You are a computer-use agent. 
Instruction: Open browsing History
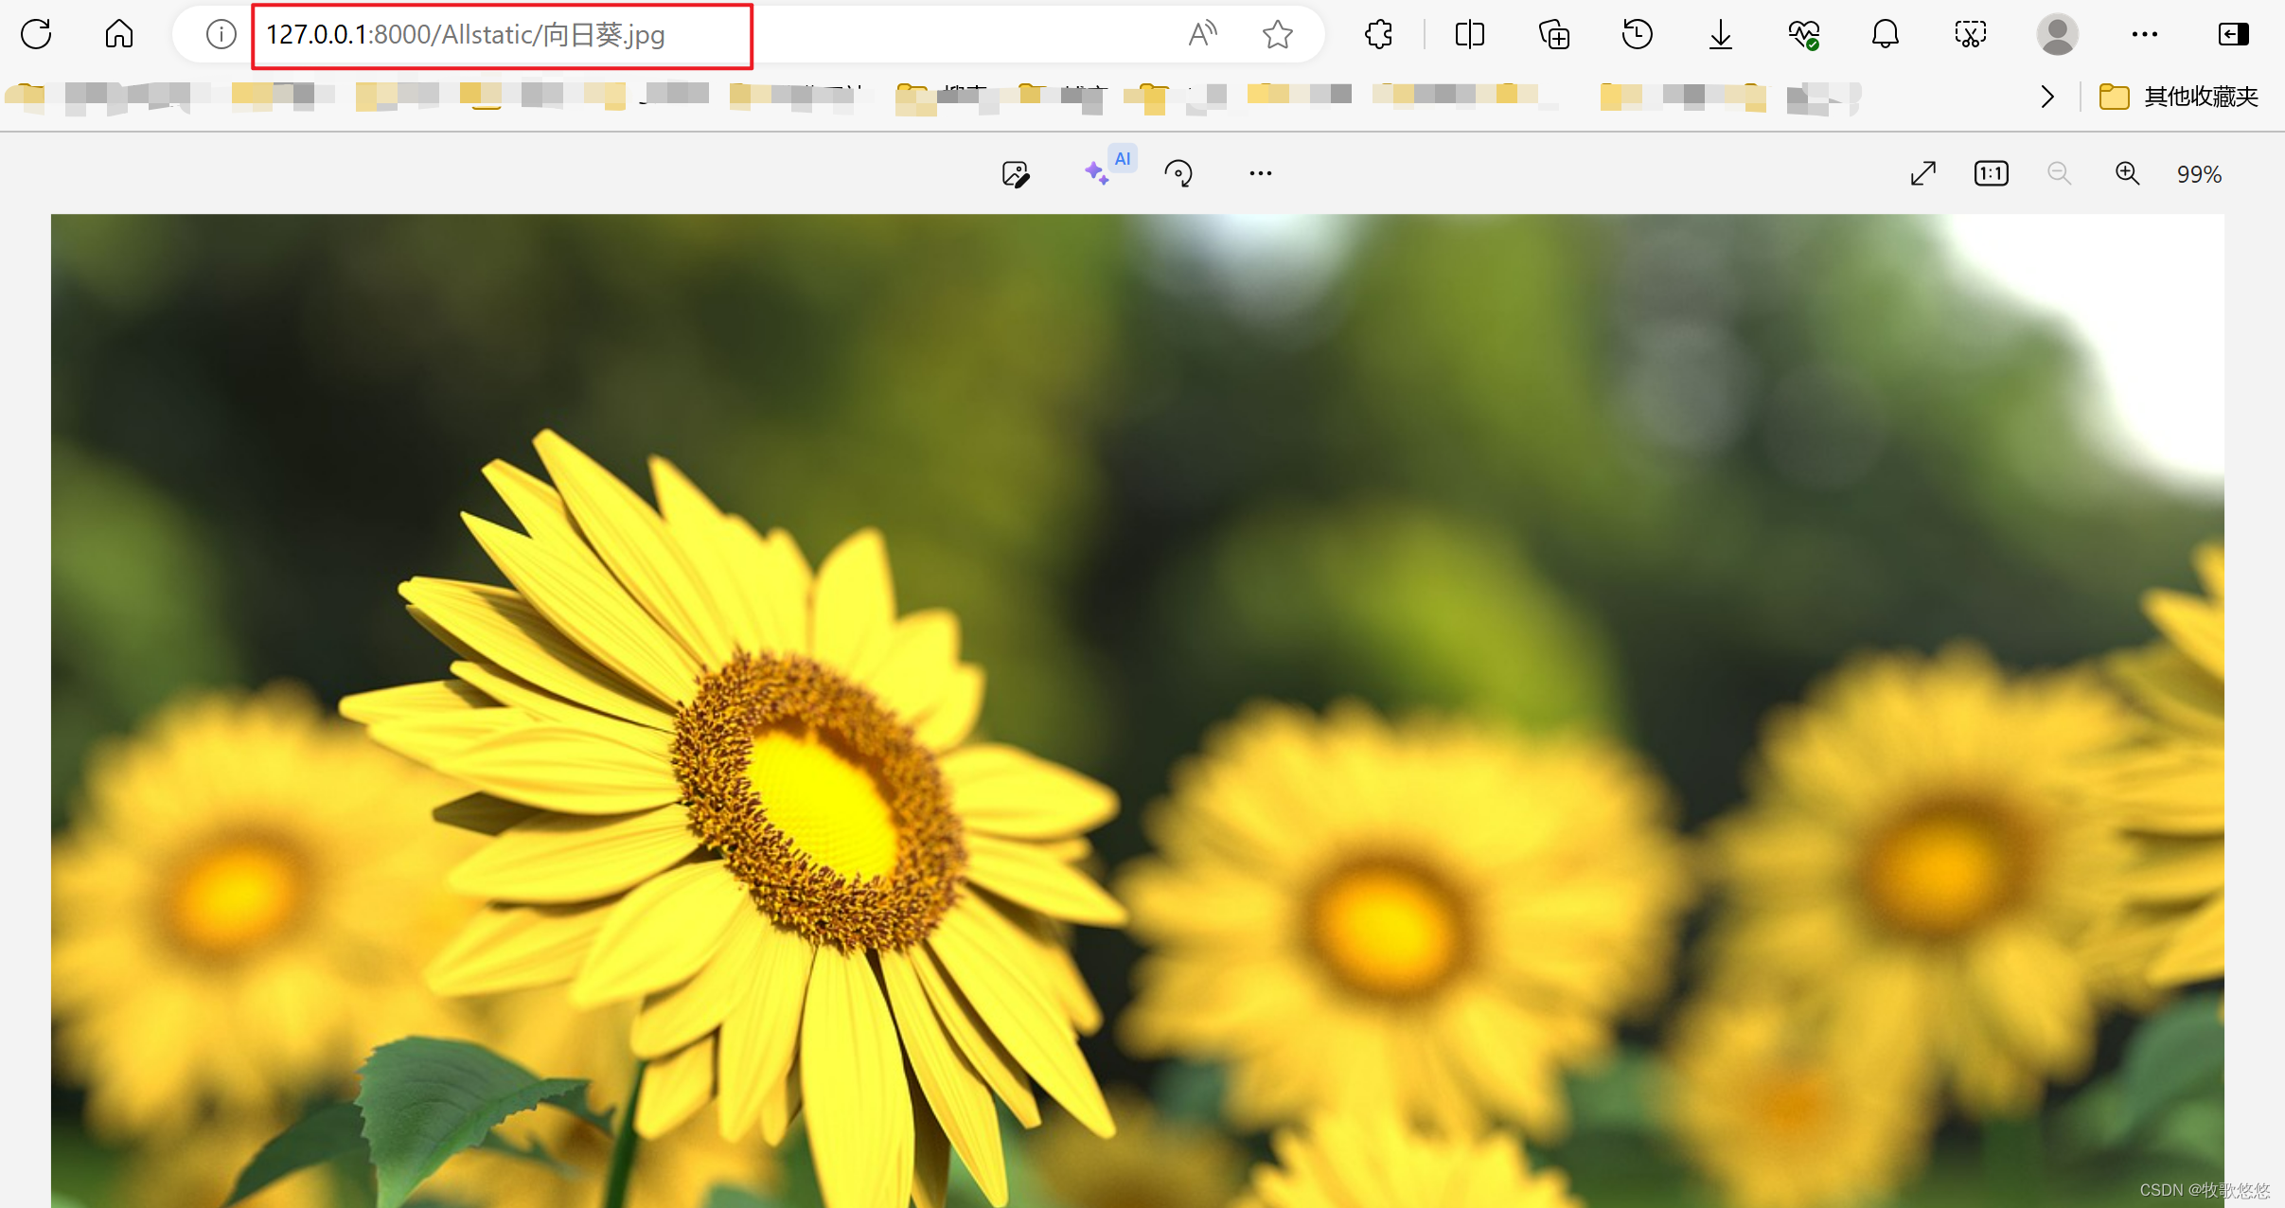tap(1638, 35)
